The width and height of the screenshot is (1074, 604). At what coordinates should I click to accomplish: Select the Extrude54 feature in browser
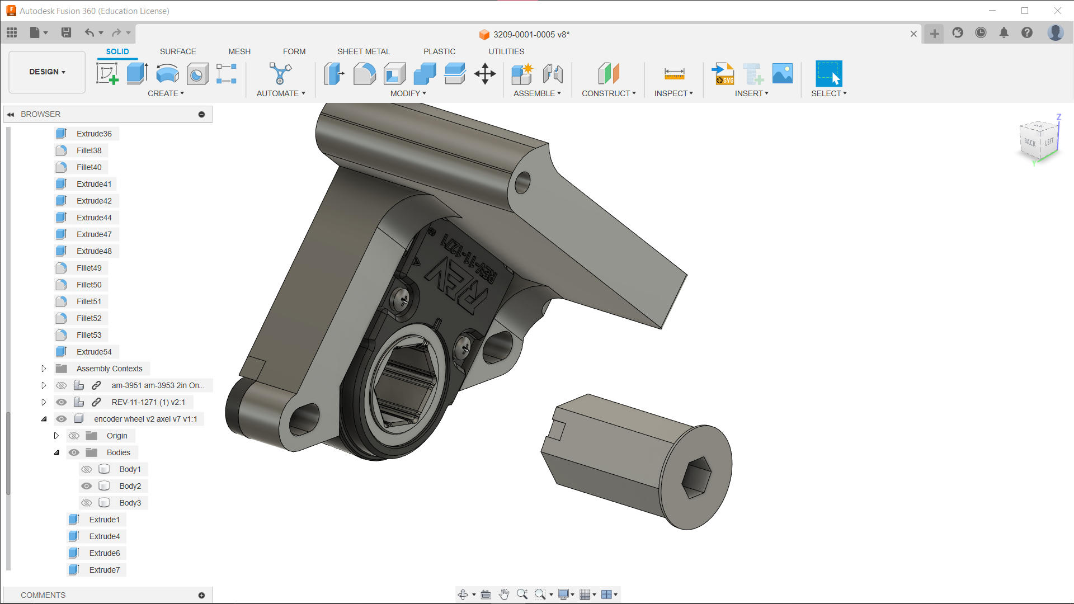(x=94, y=352)
